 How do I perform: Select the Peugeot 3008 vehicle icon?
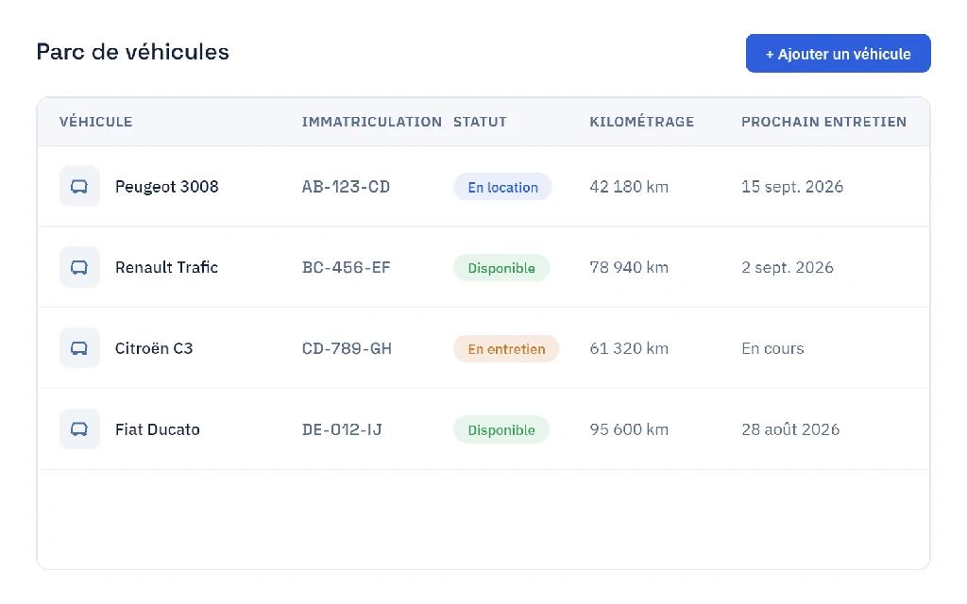[x=79, y=186]
